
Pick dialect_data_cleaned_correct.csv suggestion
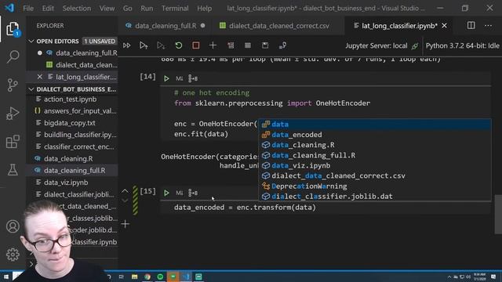click(x=375, y=175)
